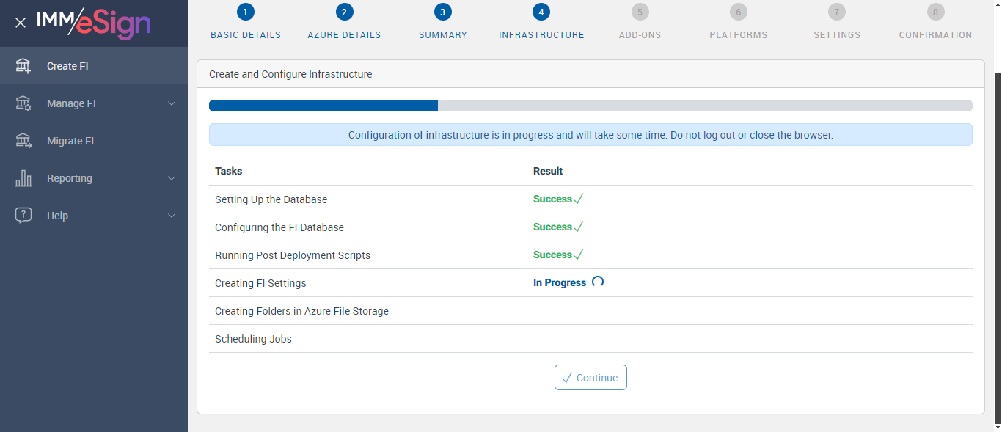Viewport: 1002px width, 432px height.
Task: Select the Creating FI Settings task
Action: click(x=260, y=283)
